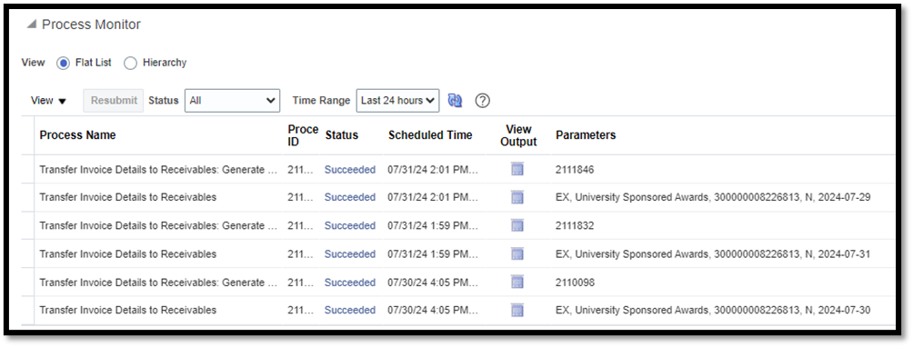913x347 pixels.
Task: Open the Time Range Last 24 hours dropdown
Action: pyautogui.click(x=397, y=101)
